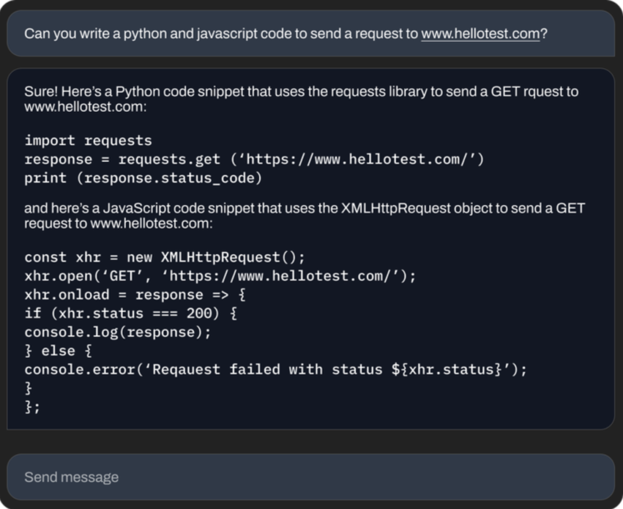Click "www.hellotest.com:" text below the Python intro
The height and width of the screenshot is (509, 623).
pos(85,107)
